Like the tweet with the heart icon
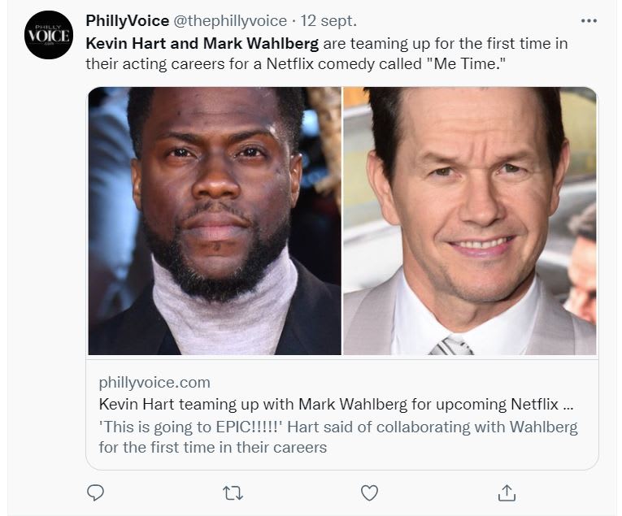 (x=369, y=492)
